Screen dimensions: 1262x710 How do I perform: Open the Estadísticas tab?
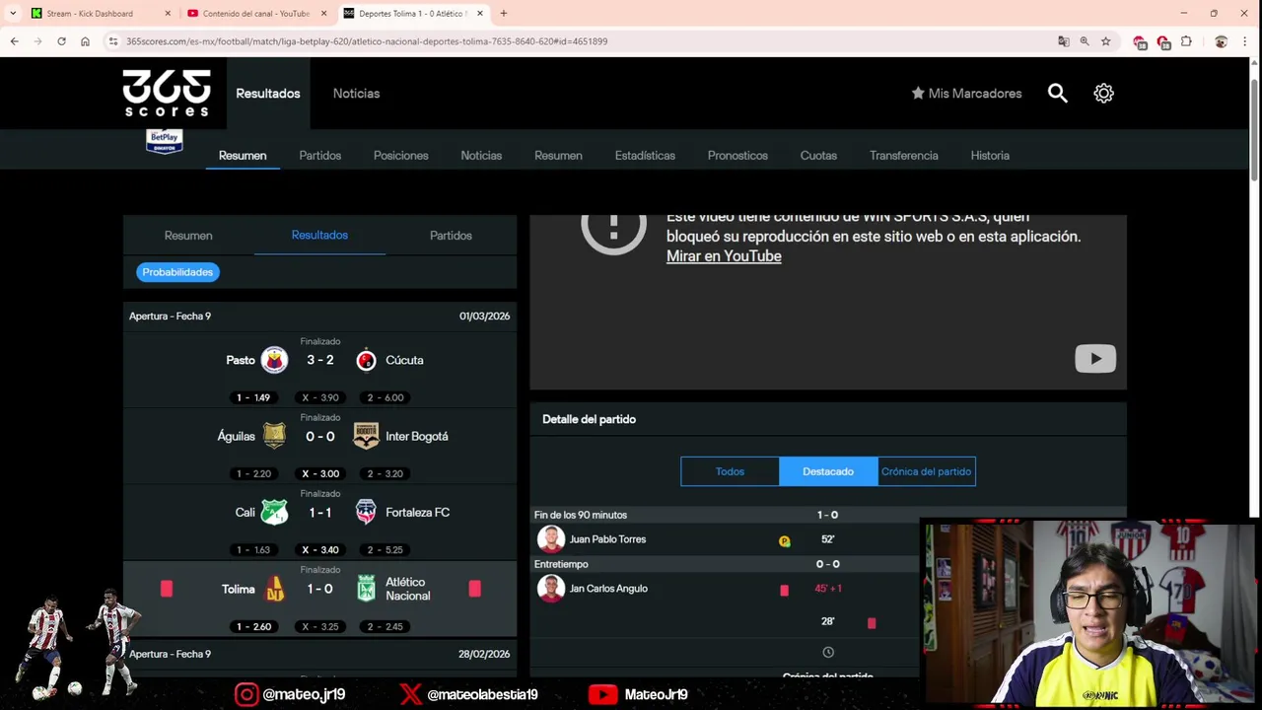[645, 155]
